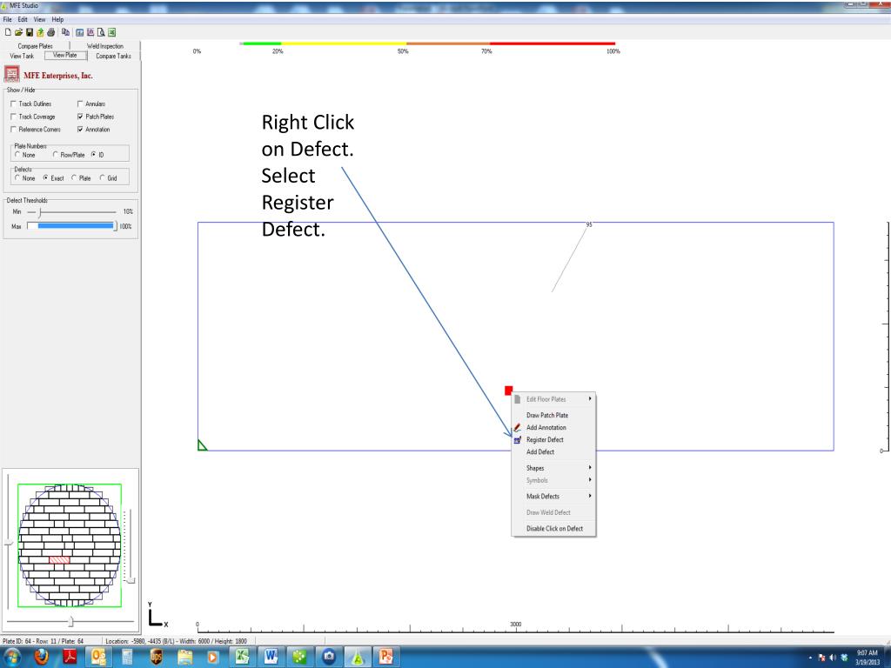Click the highlighted plate in tank thumbnail
The image size is (891, 668).
pos(59,559)
